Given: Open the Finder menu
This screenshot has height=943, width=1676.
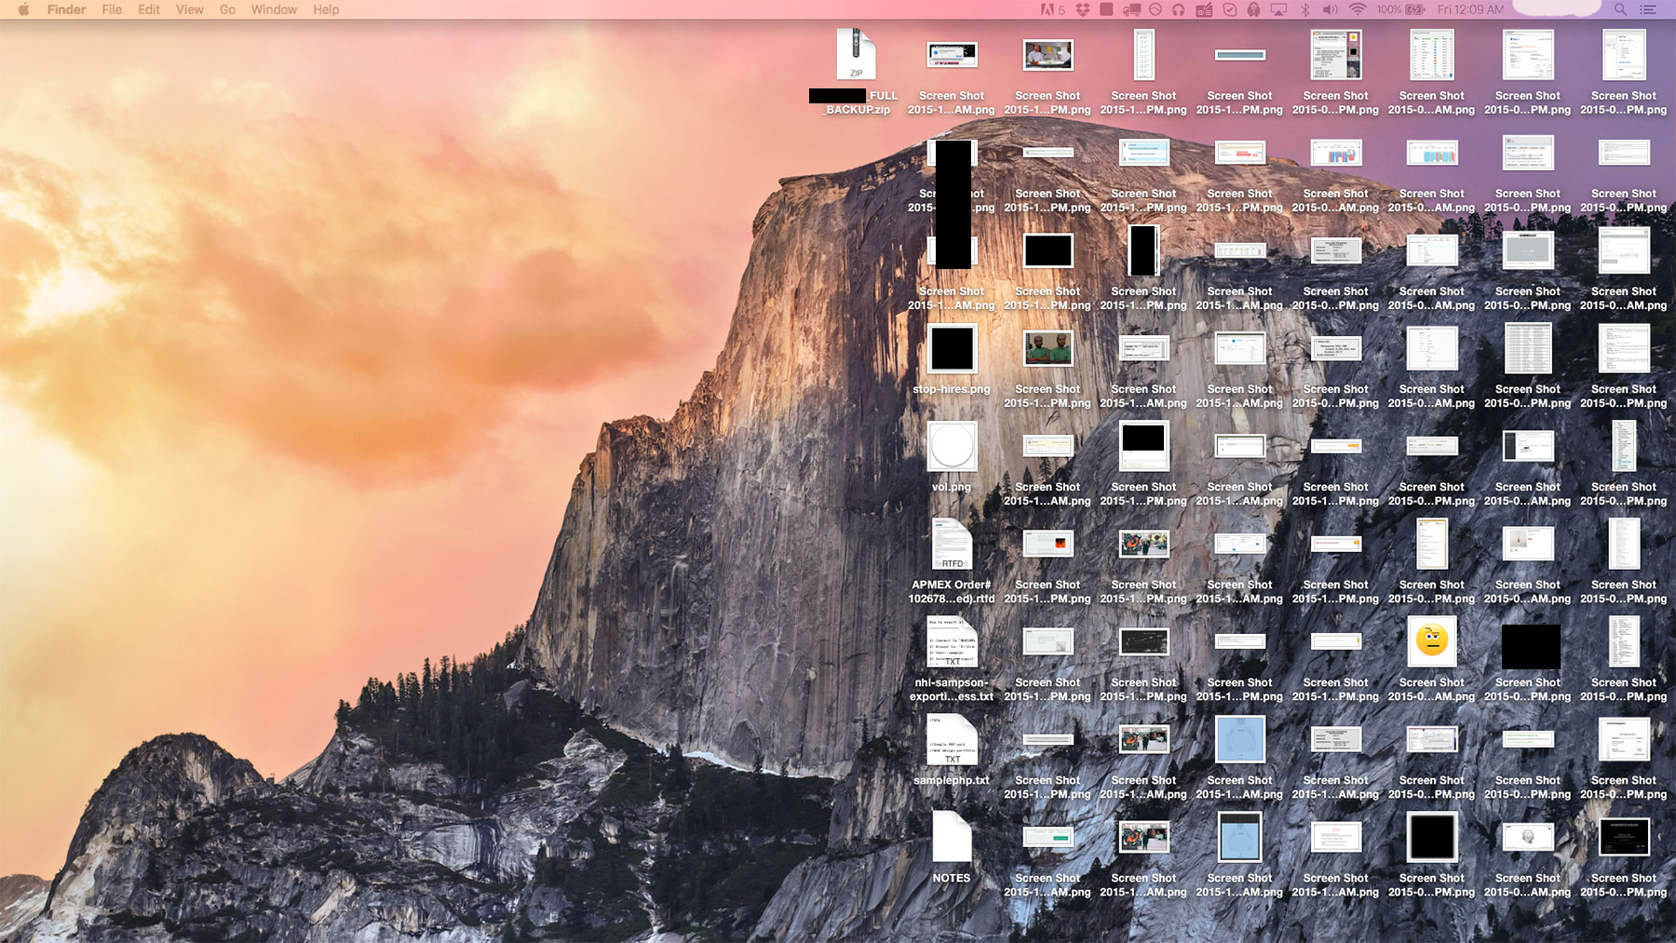Looking at the screenshot, I should click(x=66, y=9).
